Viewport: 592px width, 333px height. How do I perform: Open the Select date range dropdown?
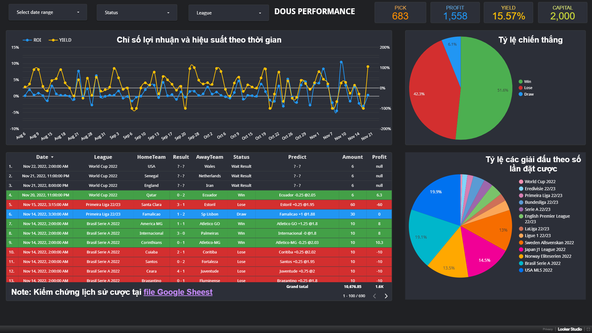pos(48,12)
